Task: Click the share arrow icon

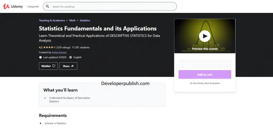Action: click(x=72, y=66)
